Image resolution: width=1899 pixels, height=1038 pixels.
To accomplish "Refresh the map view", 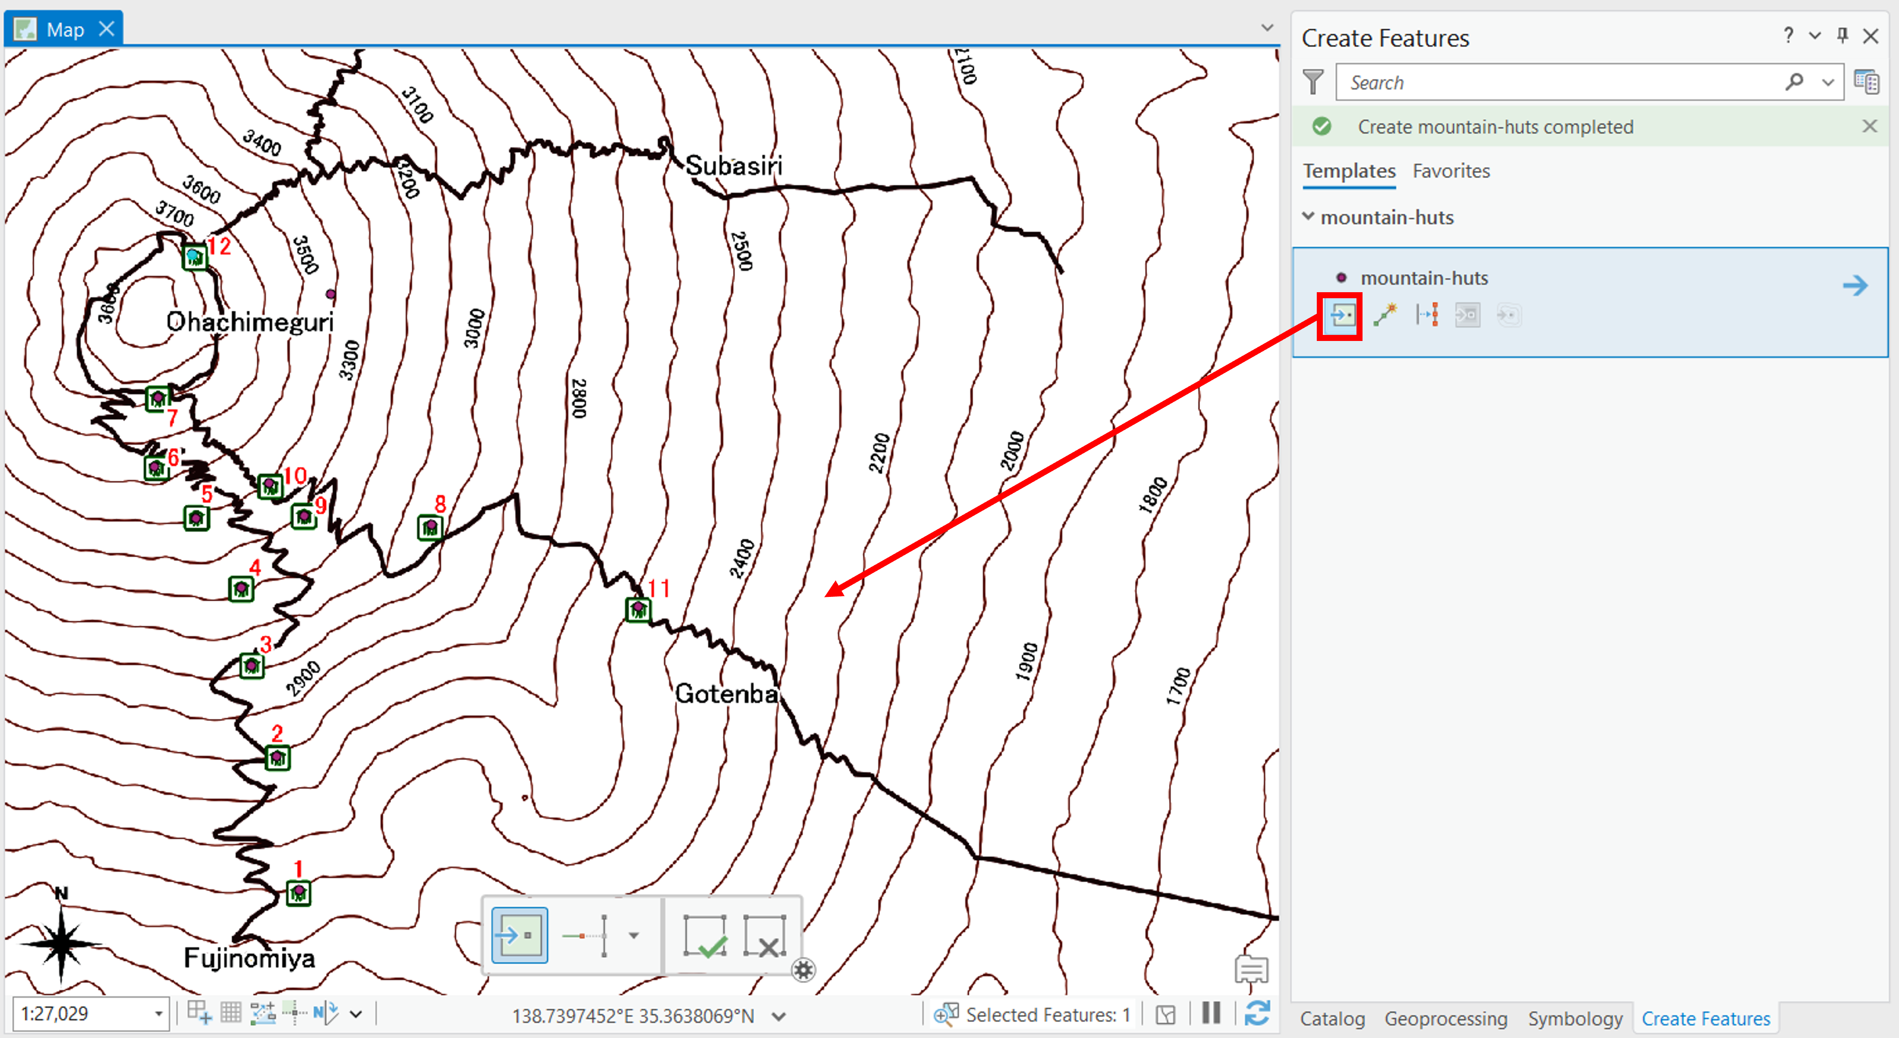I will [x=1257, y=1013].
